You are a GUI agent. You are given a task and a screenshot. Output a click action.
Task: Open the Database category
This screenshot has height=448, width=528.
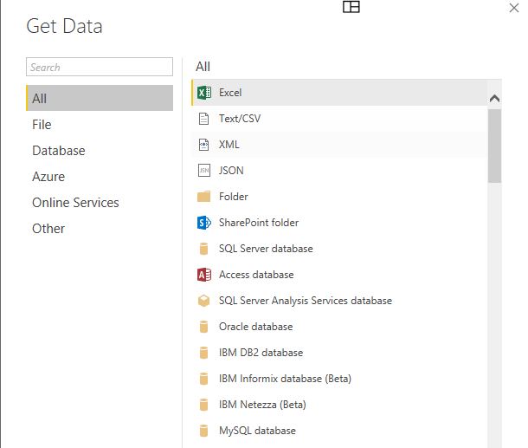pyautogui.click(x=59, y=151)
